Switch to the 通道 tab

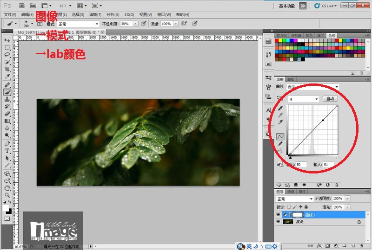click(x=291, y=192)
